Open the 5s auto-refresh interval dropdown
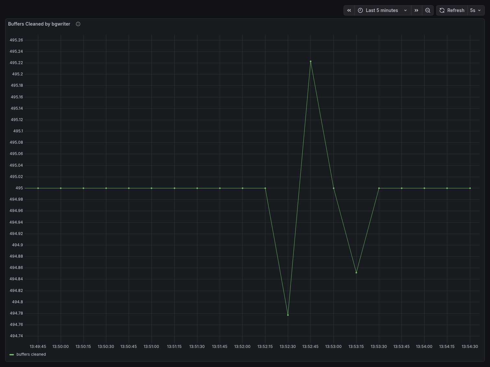The height and width of the screenshot is (367, 490). click(475, 10)
